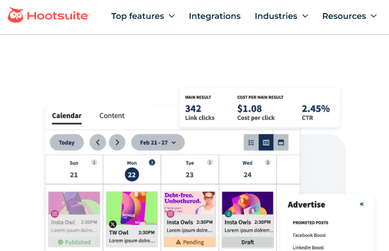Screen dimensions: 389x251
Task: Click the X icon on TW Owl post
Action: (x=113, y=224)
